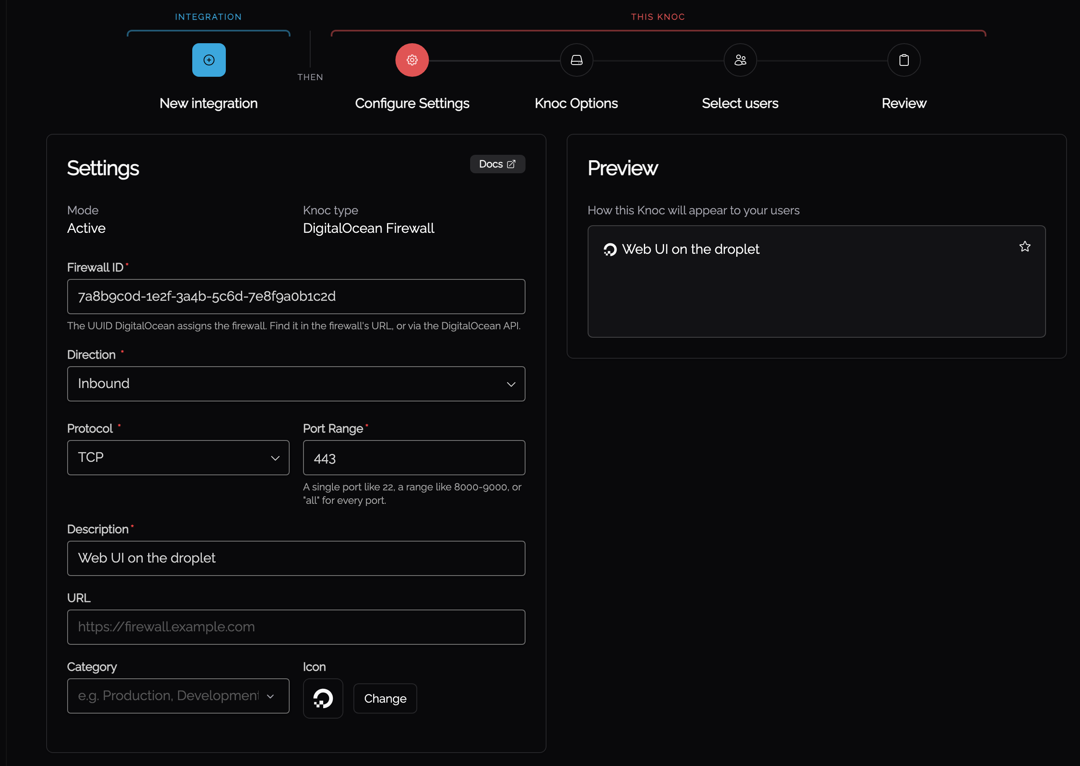The image size is (1080, 766).
Task: Open the Category combo box
Action: click(178, 696)
